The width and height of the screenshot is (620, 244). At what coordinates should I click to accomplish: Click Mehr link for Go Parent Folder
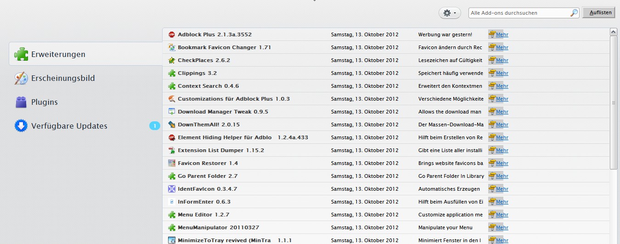(x=502, y=176)
